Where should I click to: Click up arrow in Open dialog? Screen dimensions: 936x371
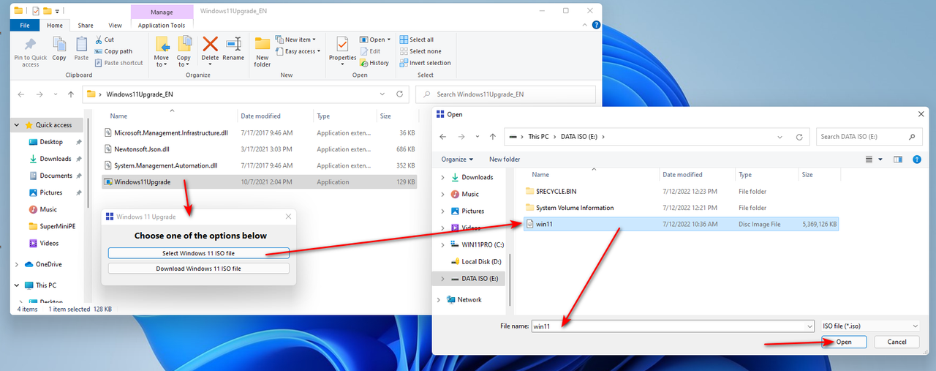coord(494,136)
